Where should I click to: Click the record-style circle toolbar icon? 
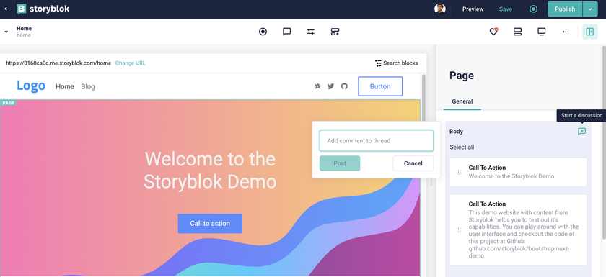[x=263, y=32]
